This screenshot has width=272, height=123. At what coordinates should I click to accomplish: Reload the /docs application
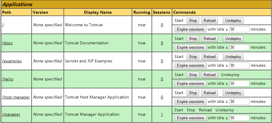(x=209, y=39)
